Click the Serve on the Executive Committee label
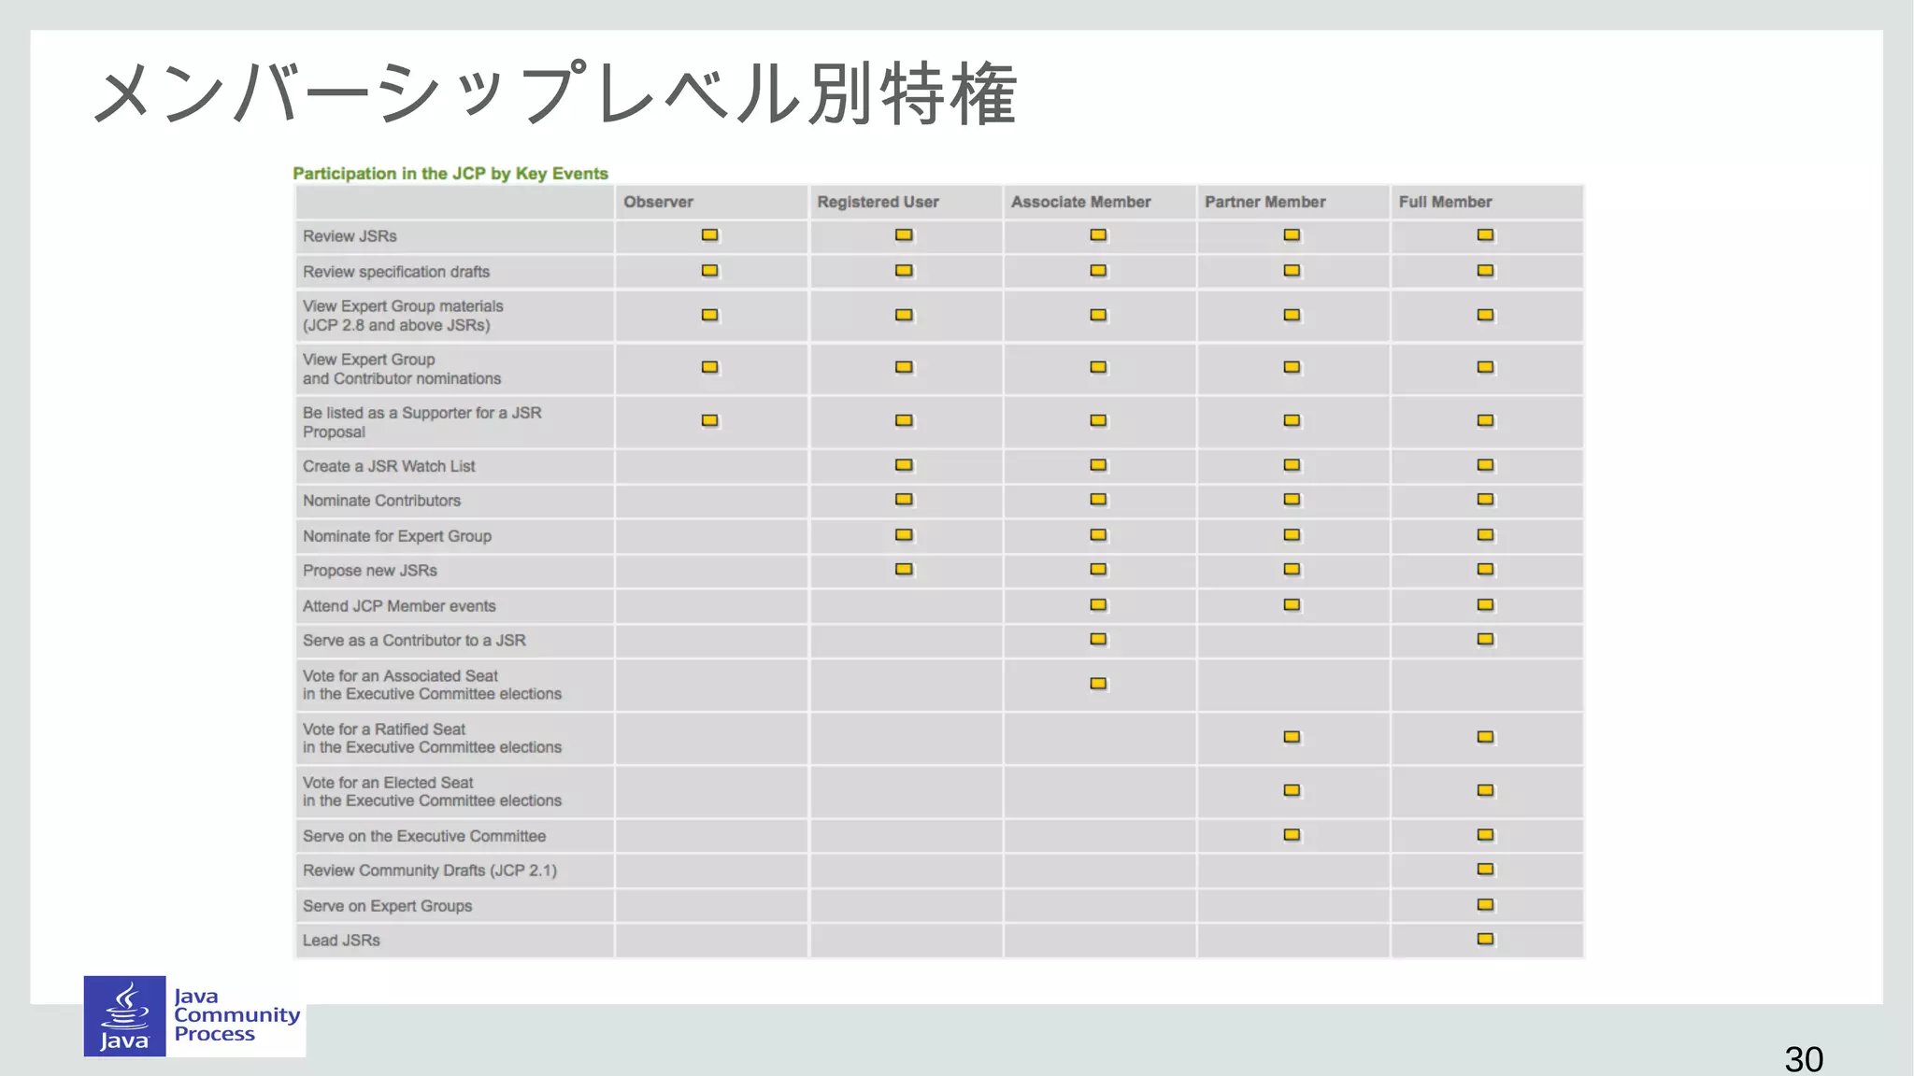 pos(424,836)
